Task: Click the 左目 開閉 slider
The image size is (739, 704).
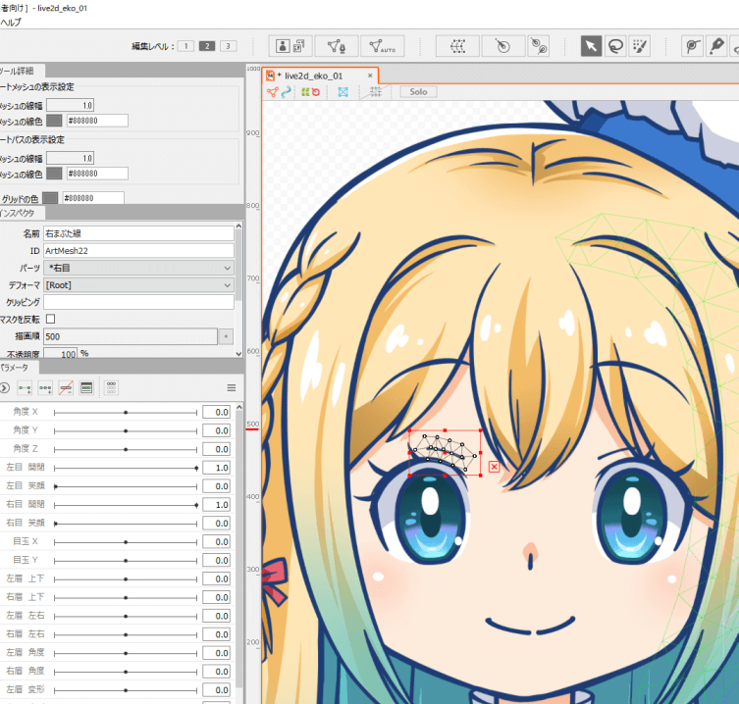Action: click(x=126, y=468)
